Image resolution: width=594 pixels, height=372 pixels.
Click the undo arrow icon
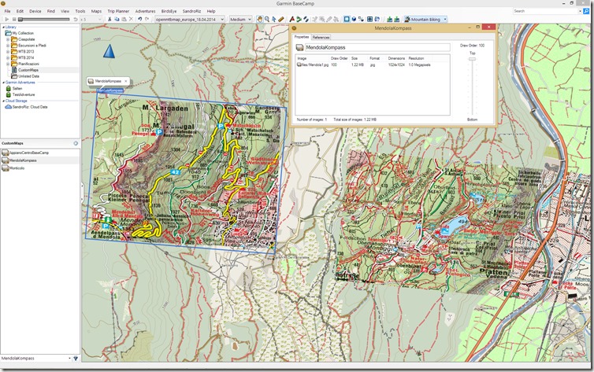point(139,19)
